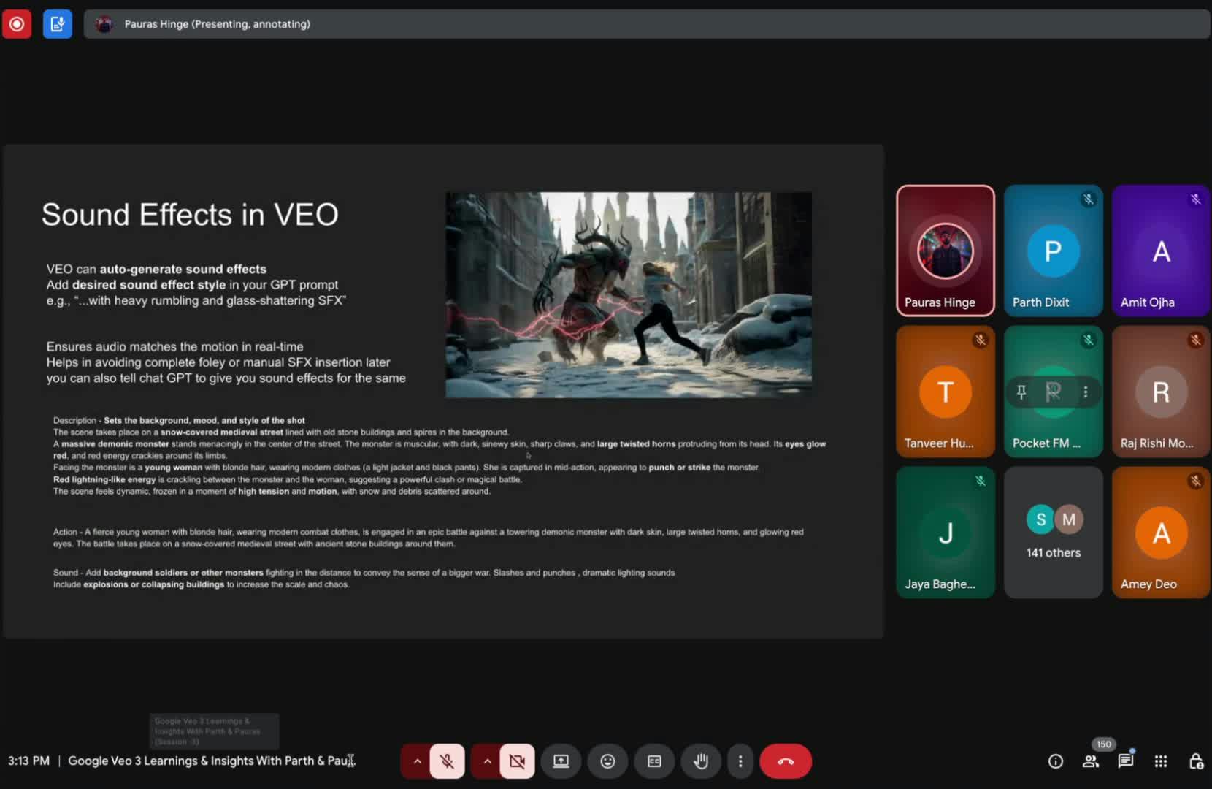Expand video settings arrow beside camera
Viewport: 1212px width, 789px height.
pyautogui.click(x=487, y=761)
